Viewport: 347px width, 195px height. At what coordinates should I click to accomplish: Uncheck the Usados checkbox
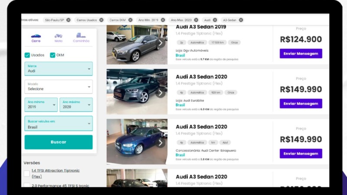pos(27,55)
